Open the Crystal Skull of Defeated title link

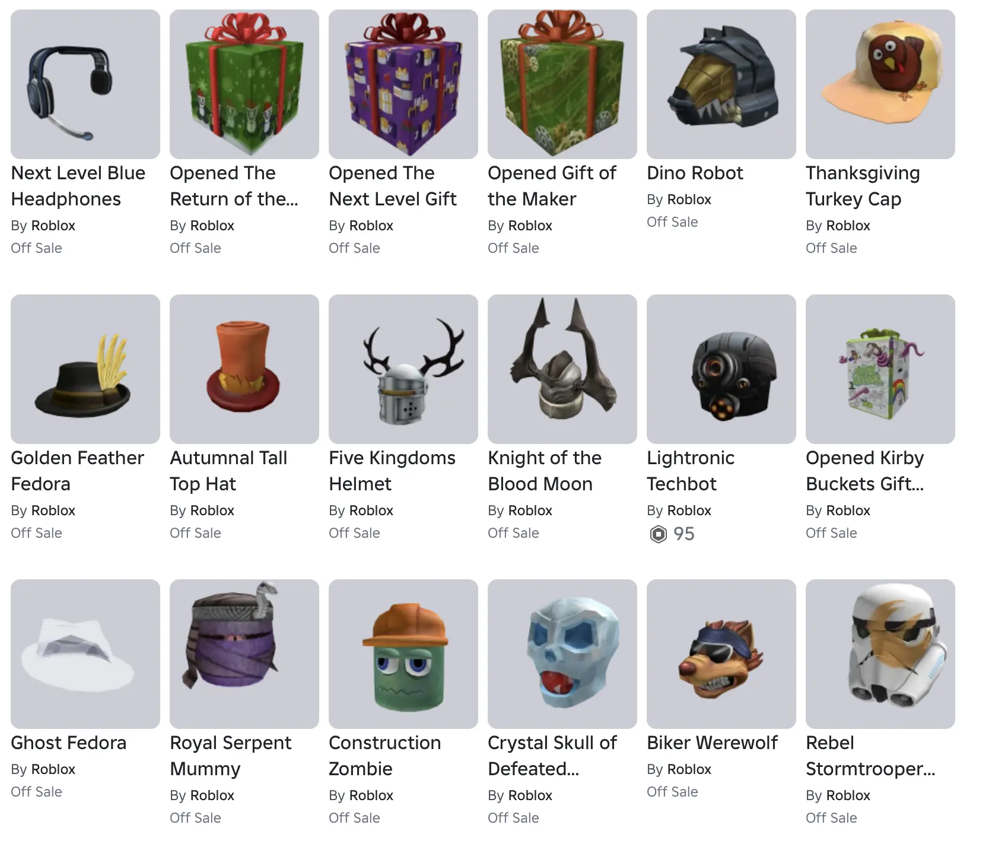(x=552, y=756)
